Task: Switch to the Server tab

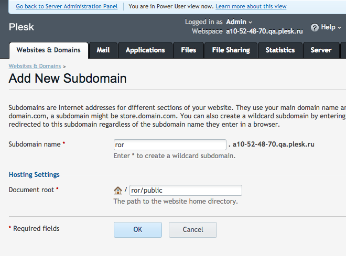Action: pyautogui.click(x=321, y=50)
